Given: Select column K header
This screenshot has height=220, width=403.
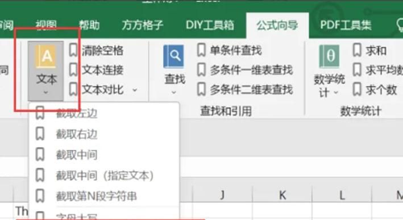Looking at the screenshot, I should click(282, 195).
